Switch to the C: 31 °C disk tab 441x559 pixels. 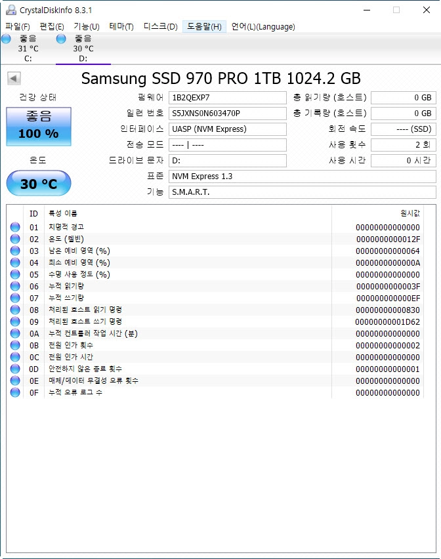point(28,49)
